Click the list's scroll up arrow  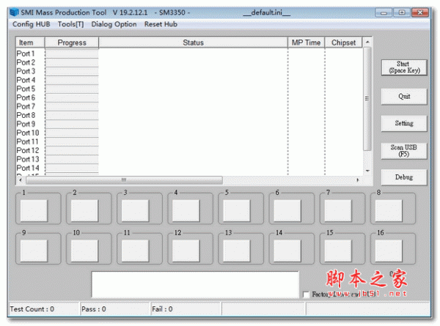[367, 42]
